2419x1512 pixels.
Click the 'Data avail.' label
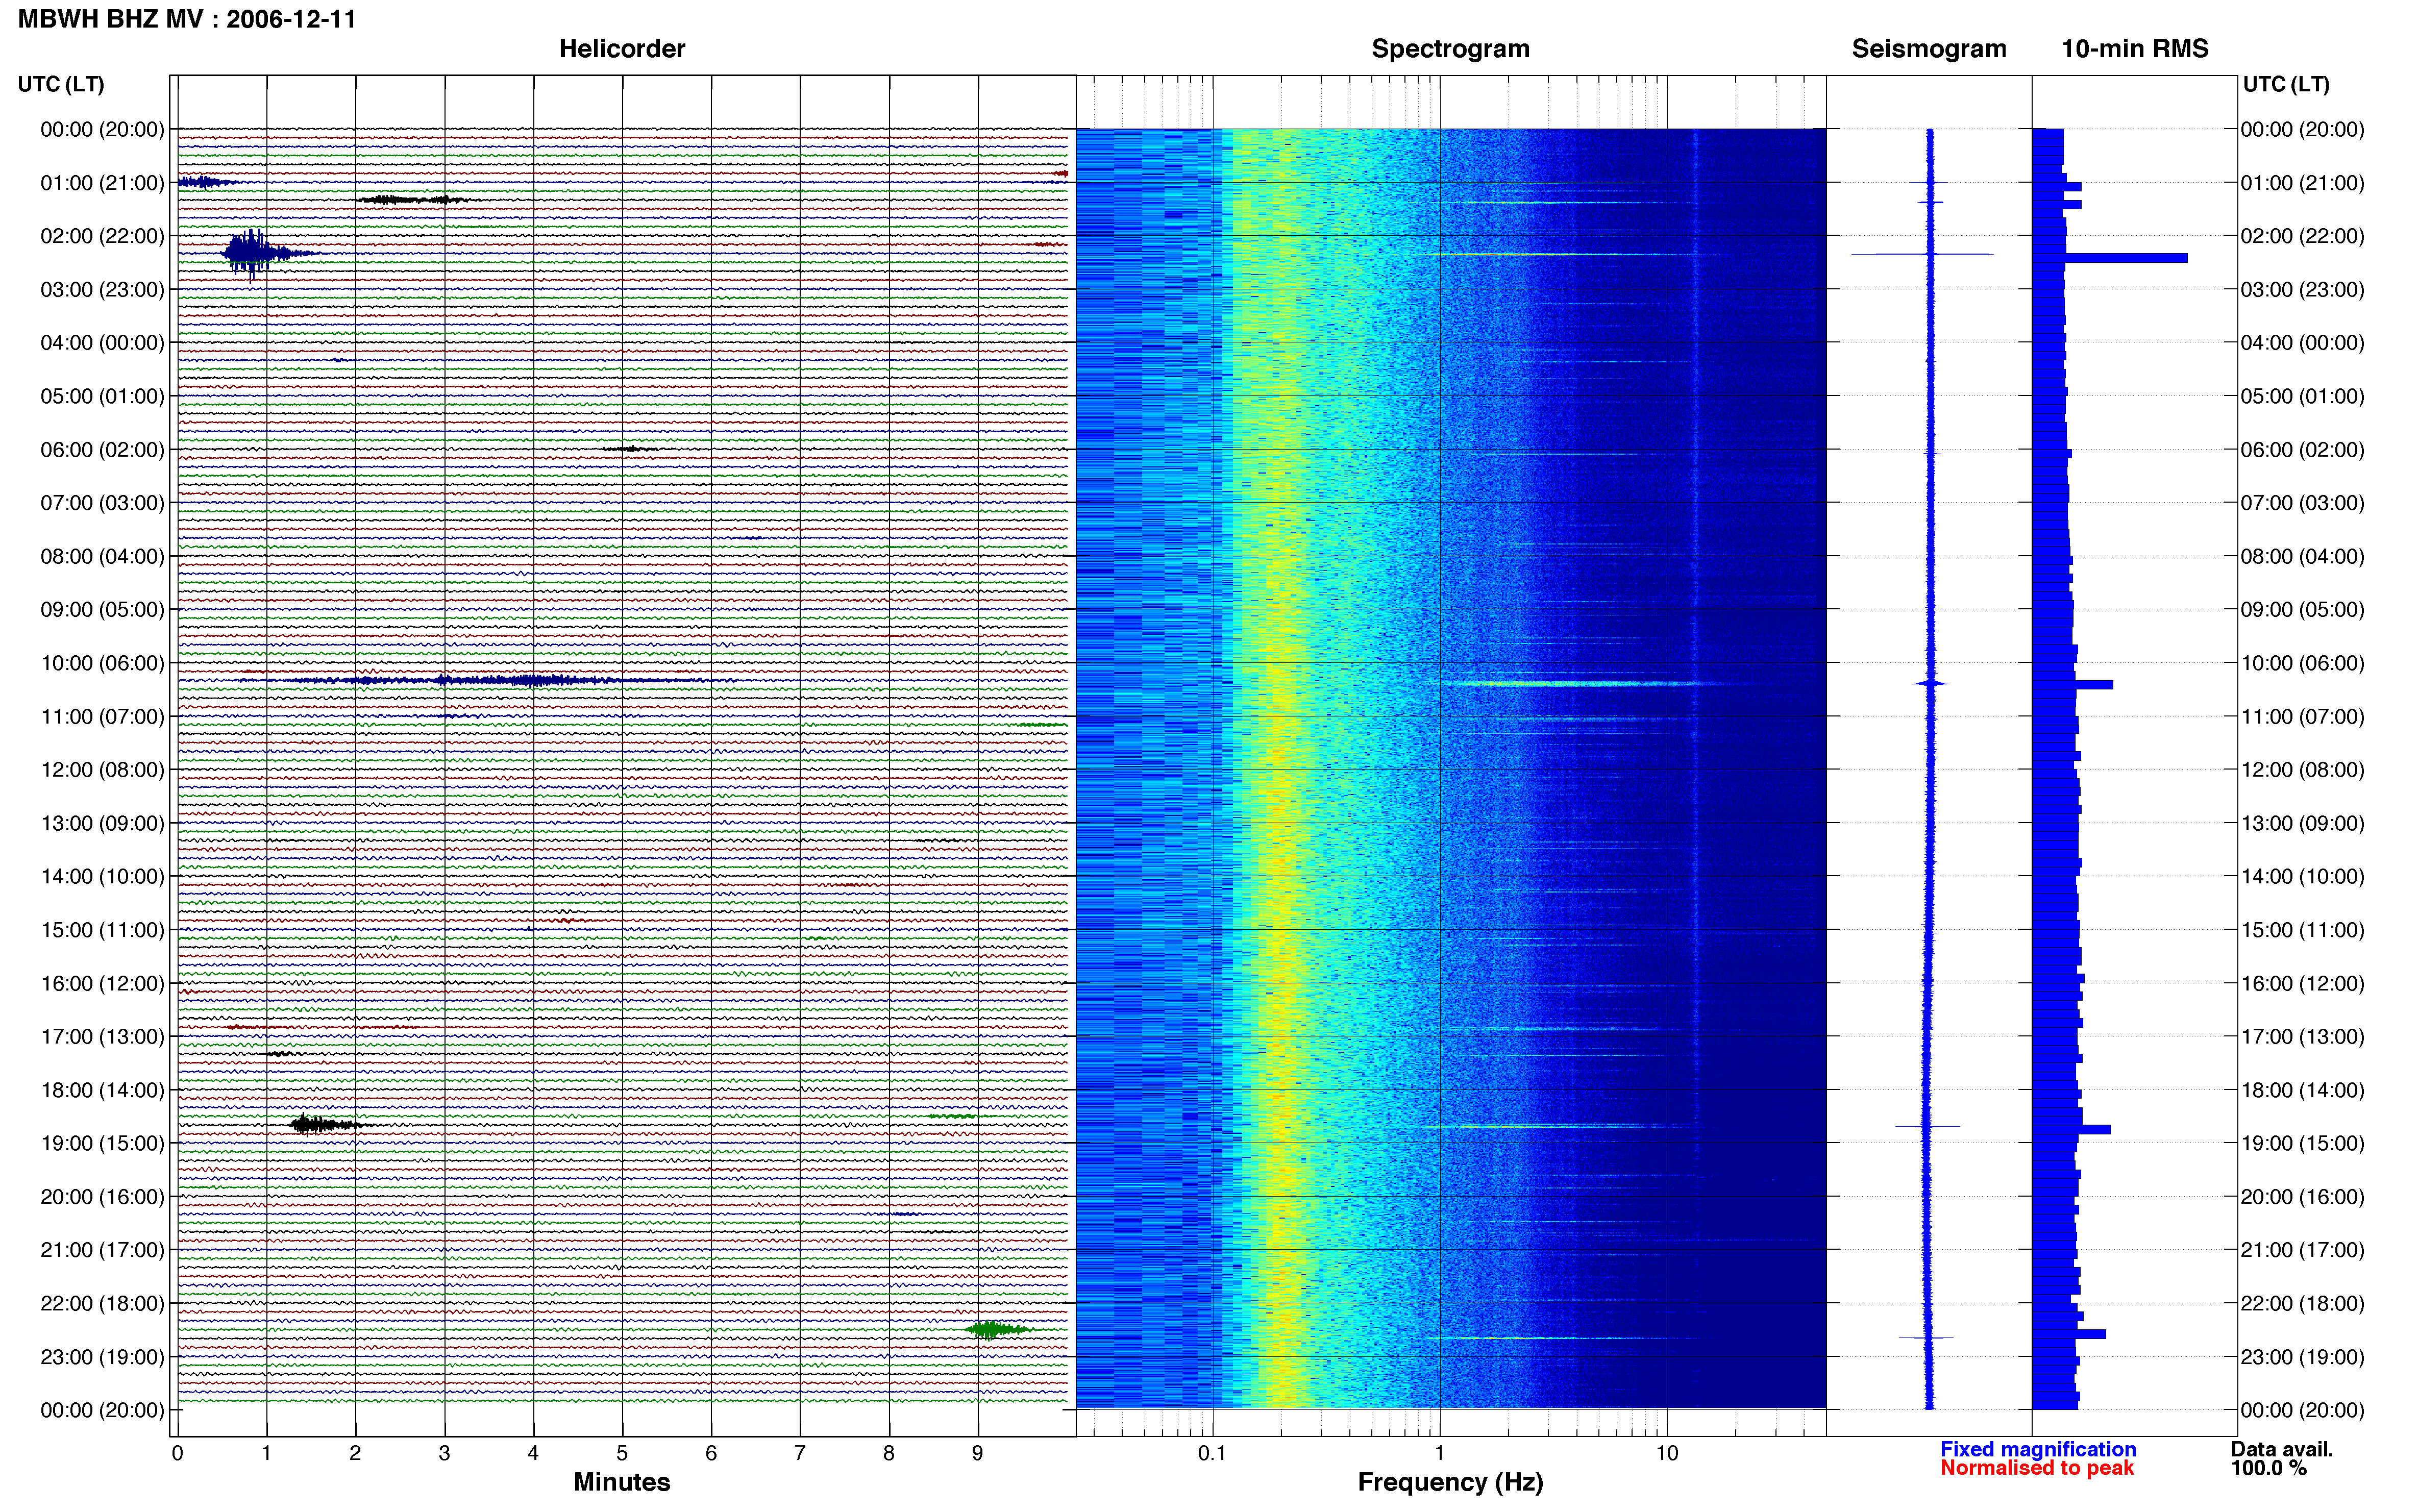[2282, 1449]
